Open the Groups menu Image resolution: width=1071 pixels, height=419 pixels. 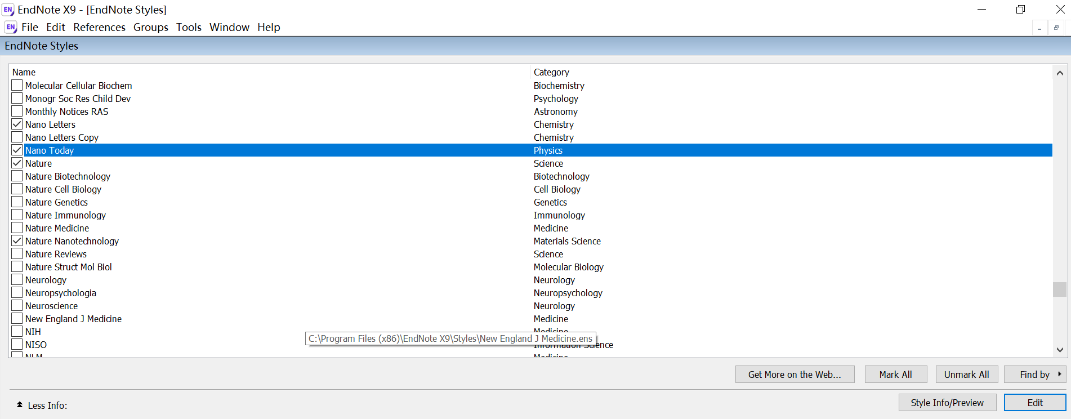(151, 27)
